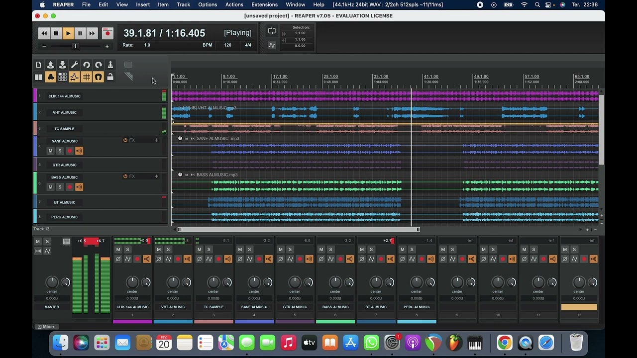Viewport: 637px width, 358px height.
Task: Toggle monitoring icon on GTR ALMUSIC mixer strip
Action: click(309, 259)
